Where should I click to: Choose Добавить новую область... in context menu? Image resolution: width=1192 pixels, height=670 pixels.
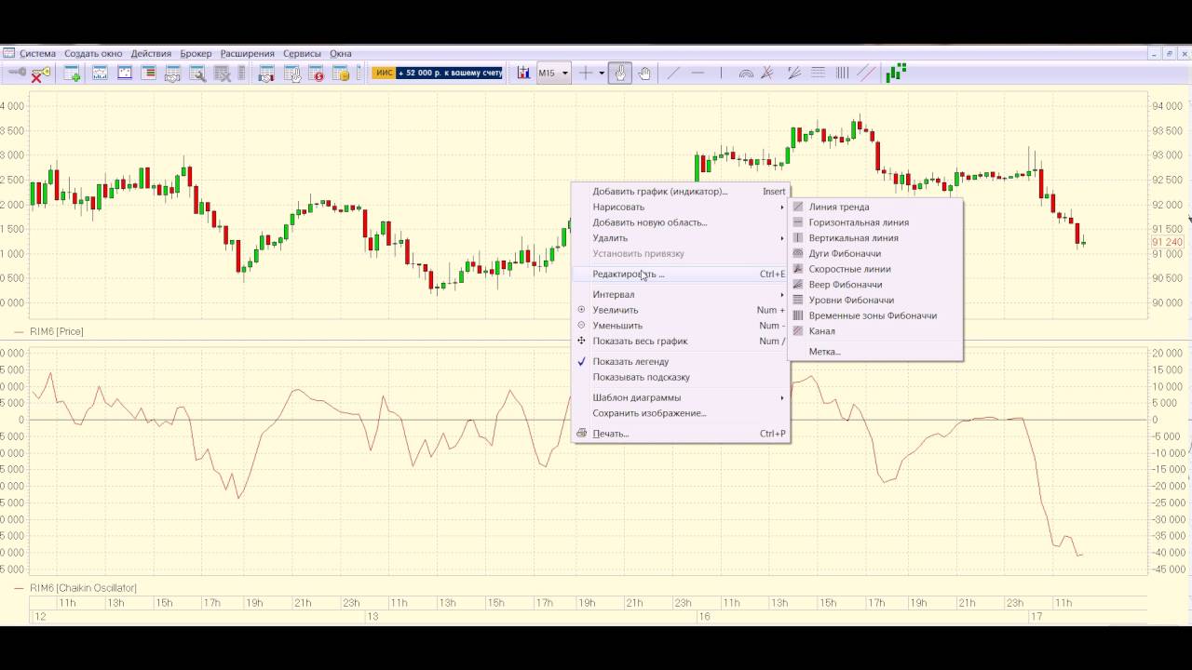[x=681, y=222]
